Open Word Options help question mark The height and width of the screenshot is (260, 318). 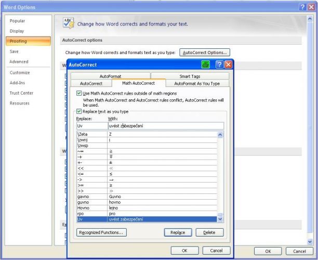[302, 7]
